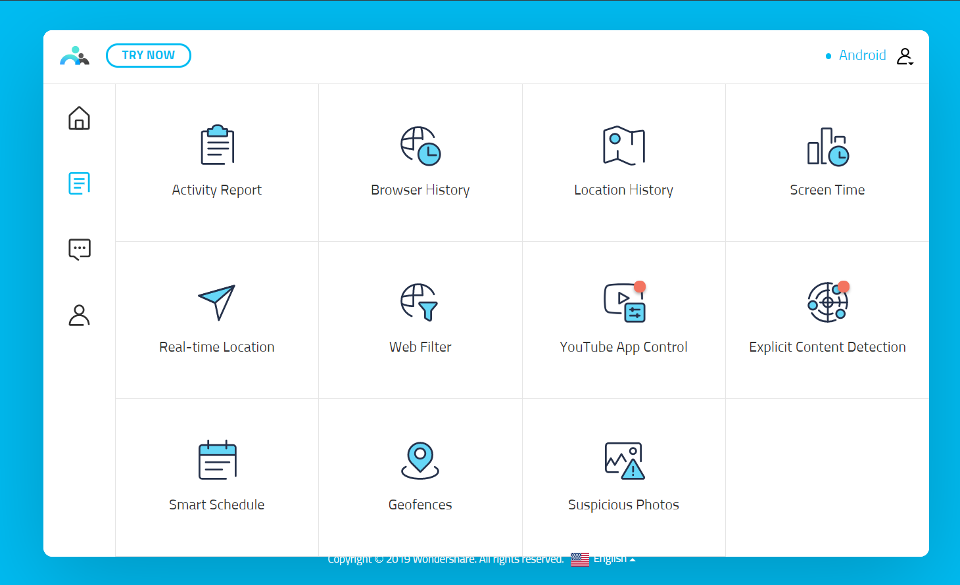
Task: Open the Web Filter feature
Action: coord(420,320)
